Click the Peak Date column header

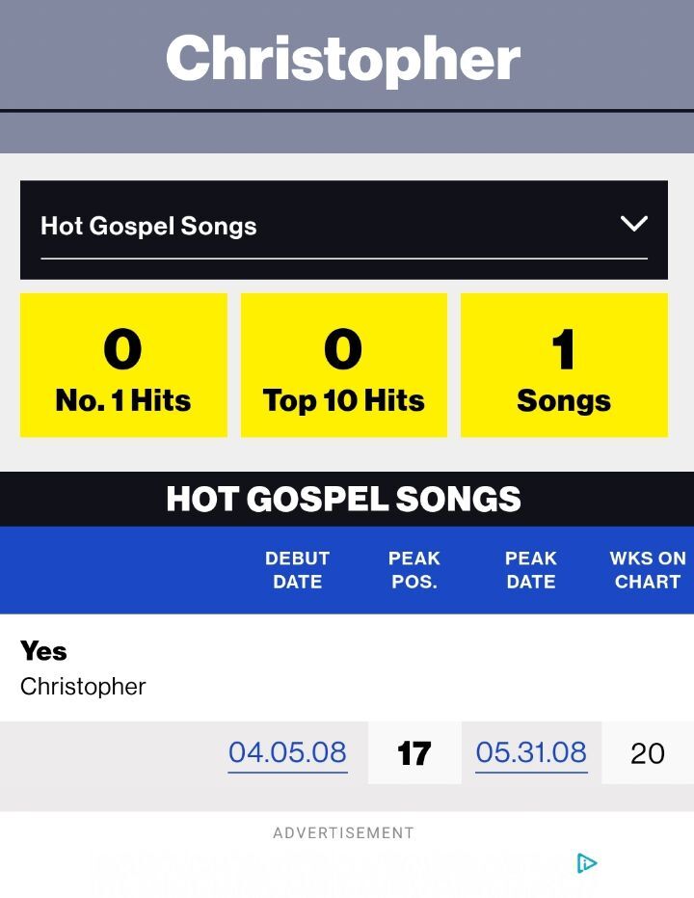tap(531, 570)
